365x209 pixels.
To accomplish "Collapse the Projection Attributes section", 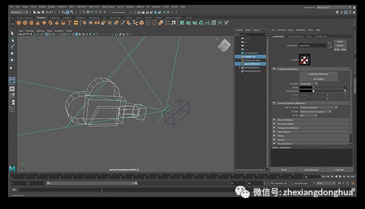I will (x=274, y=69).
